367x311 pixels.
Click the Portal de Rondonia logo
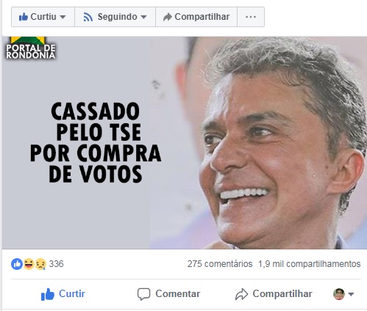coord(31,48)
